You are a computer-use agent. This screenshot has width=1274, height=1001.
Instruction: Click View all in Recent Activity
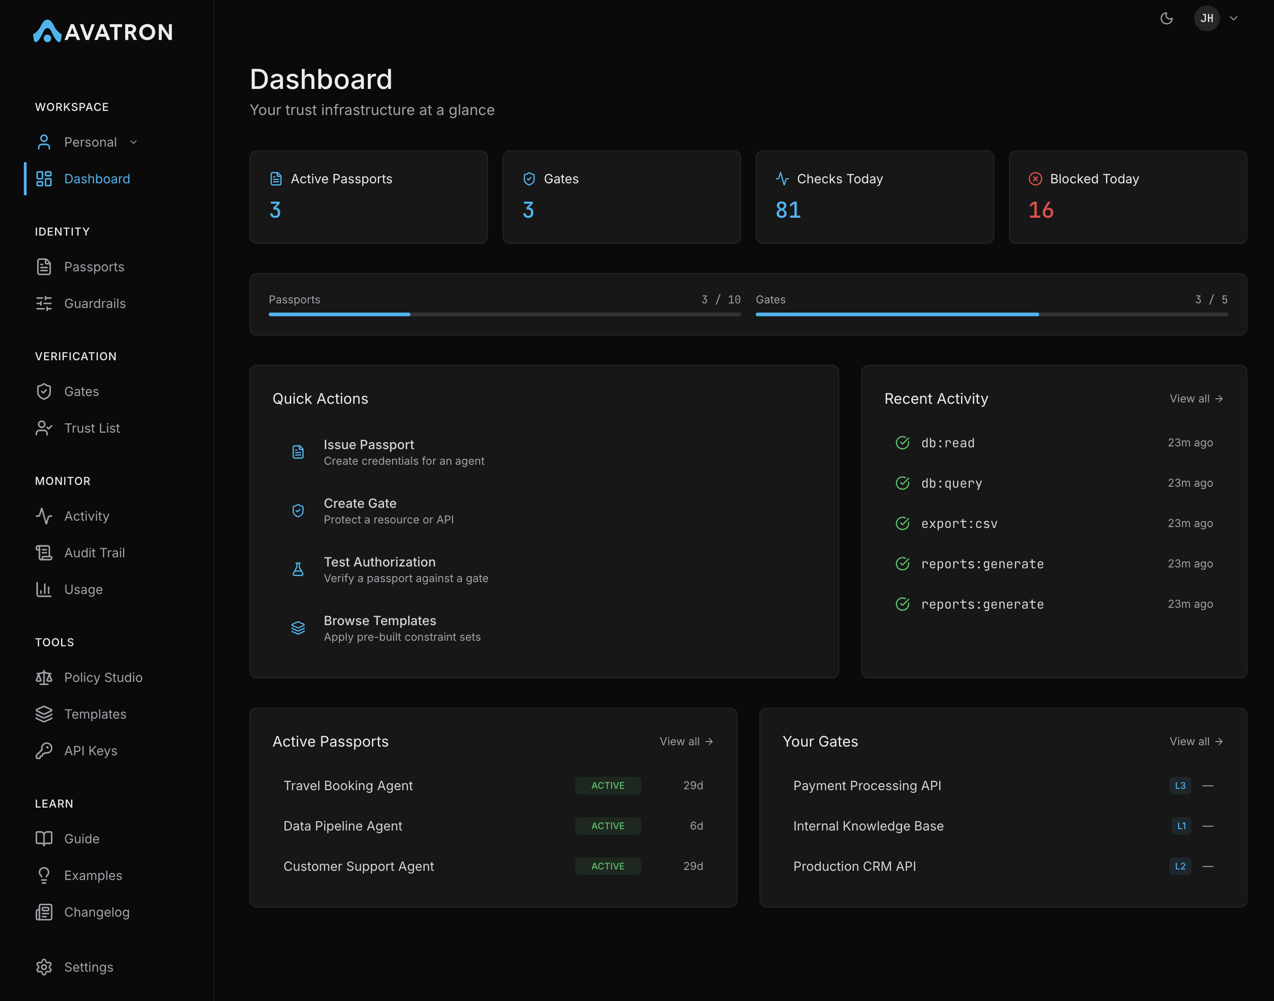coord(1196,399)
